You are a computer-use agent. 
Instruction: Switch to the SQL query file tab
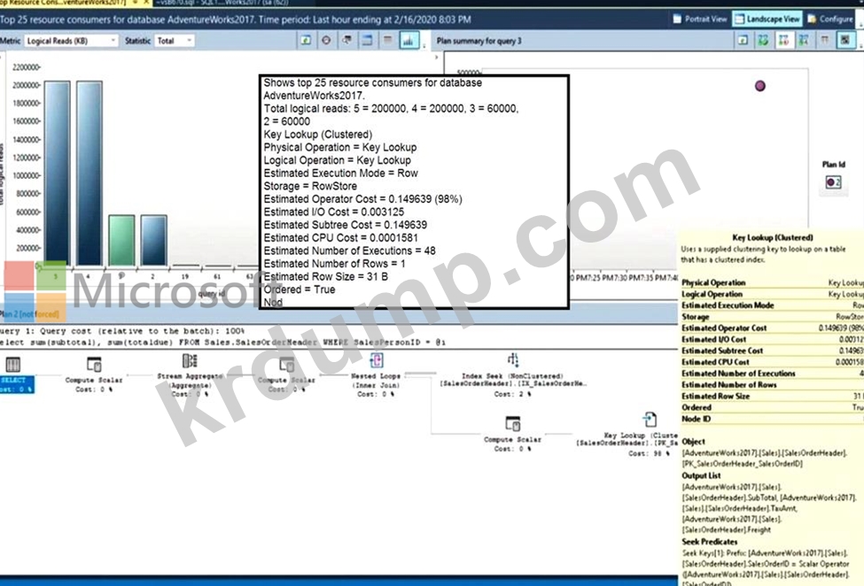point(204,4)
